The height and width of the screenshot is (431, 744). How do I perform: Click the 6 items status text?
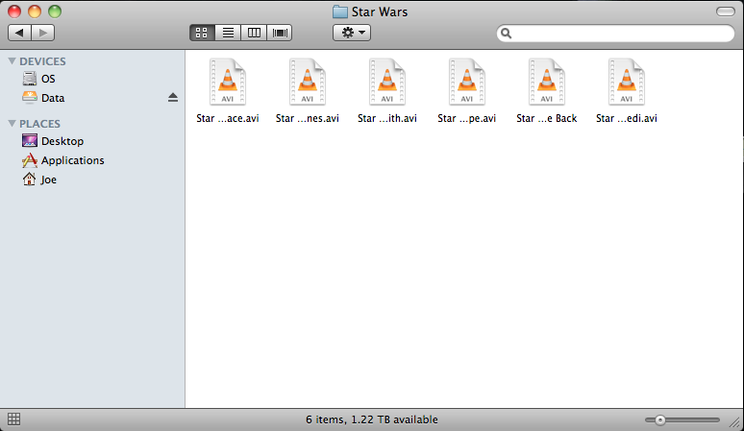(372, 419)
